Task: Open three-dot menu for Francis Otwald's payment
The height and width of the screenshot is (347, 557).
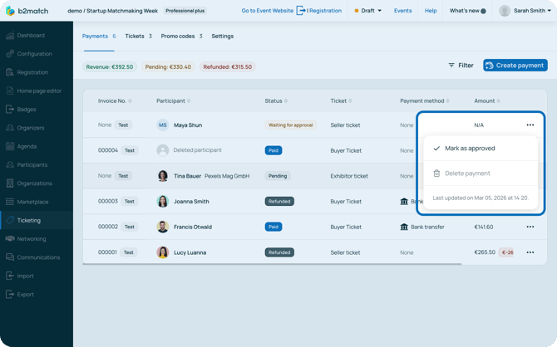Action: click(x=530, y=227)
